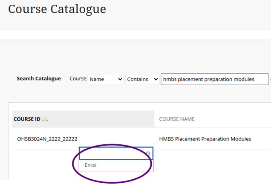Click the highlighted blank header of the context menu

pos(116,153)
